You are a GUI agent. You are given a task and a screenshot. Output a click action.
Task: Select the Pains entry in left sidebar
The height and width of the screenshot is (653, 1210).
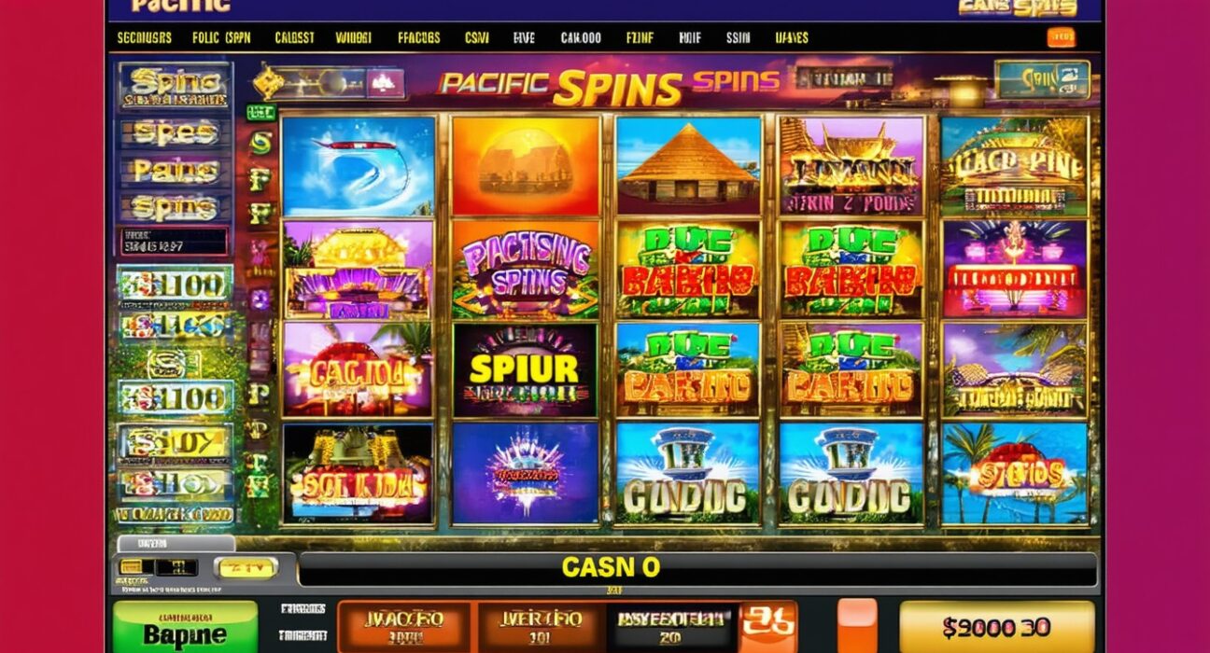coord(175,170)
